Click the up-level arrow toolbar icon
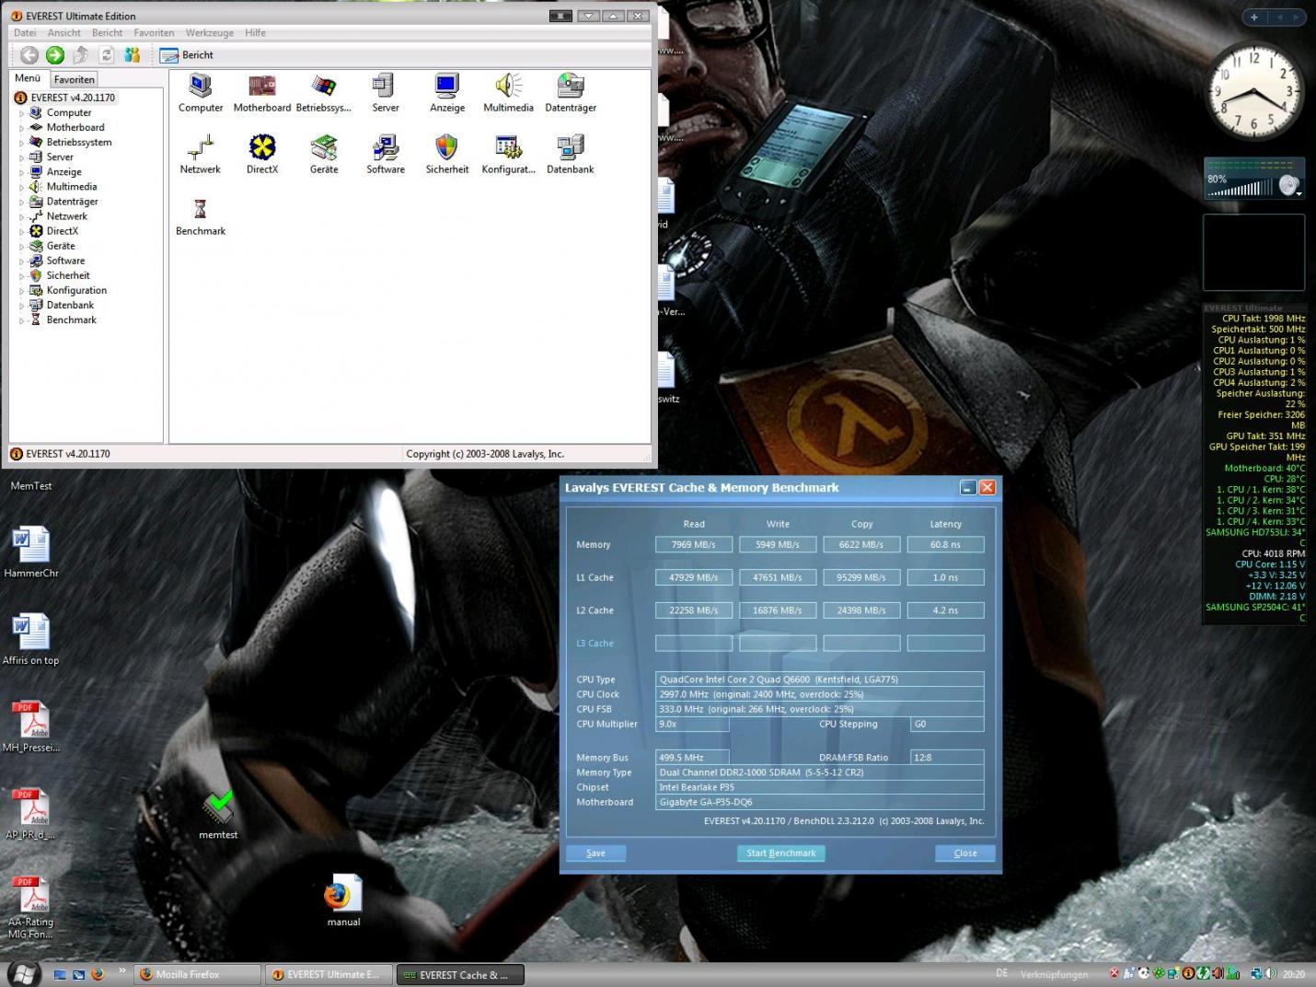 point(81,55)
